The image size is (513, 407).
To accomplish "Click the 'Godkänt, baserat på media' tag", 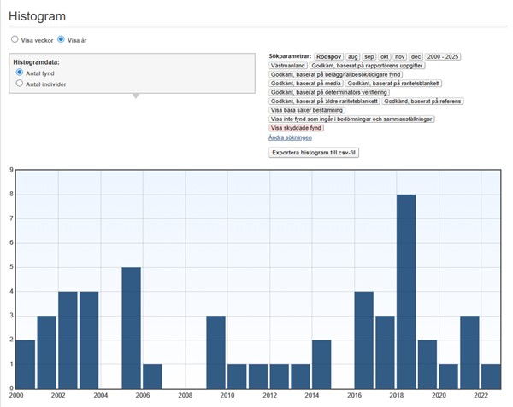I will coord(305,84).
